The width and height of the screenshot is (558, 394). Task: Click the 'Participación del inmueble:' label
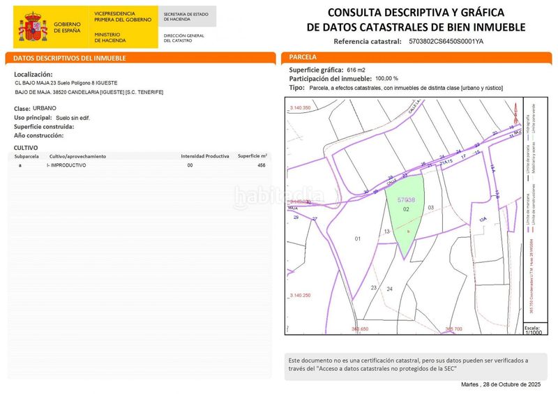[330, 79]
